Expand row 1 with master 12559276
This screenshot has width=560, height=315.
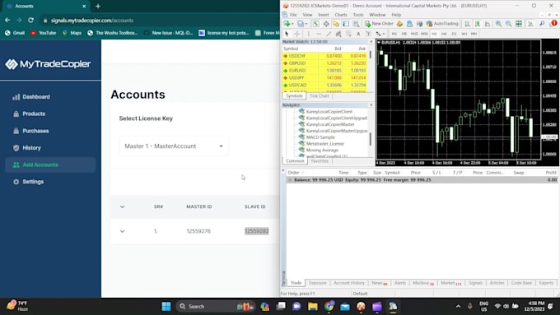(x=122, y=231)
